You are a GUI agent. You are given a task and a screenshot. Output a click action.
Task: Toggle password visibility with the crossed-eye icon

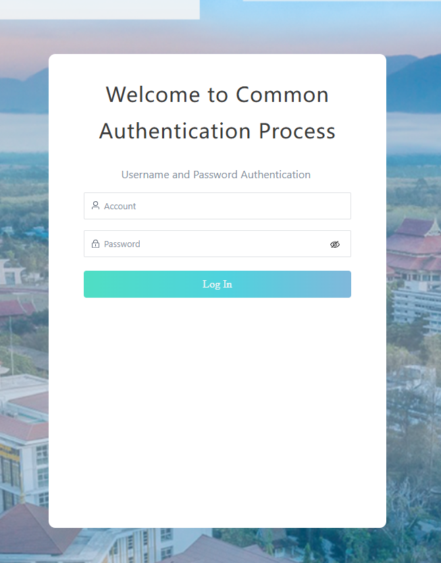[x=335, y=244]
